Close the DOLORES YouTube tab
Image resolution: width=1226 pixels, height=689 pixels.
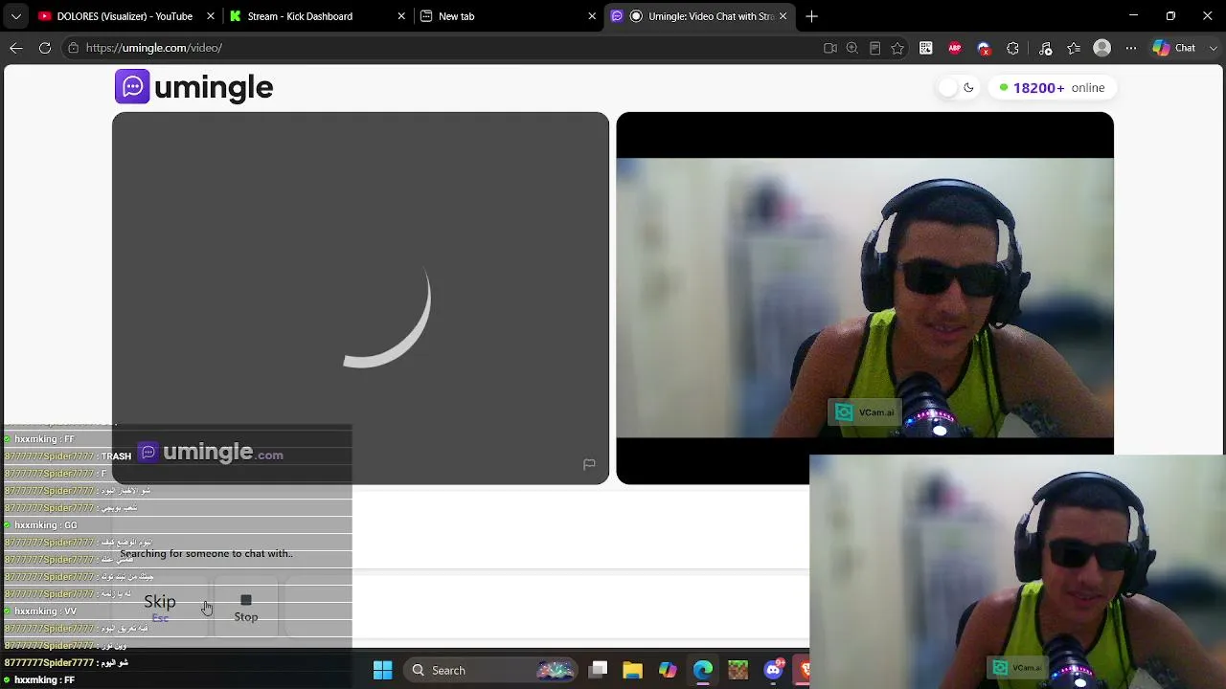[211, 16]
